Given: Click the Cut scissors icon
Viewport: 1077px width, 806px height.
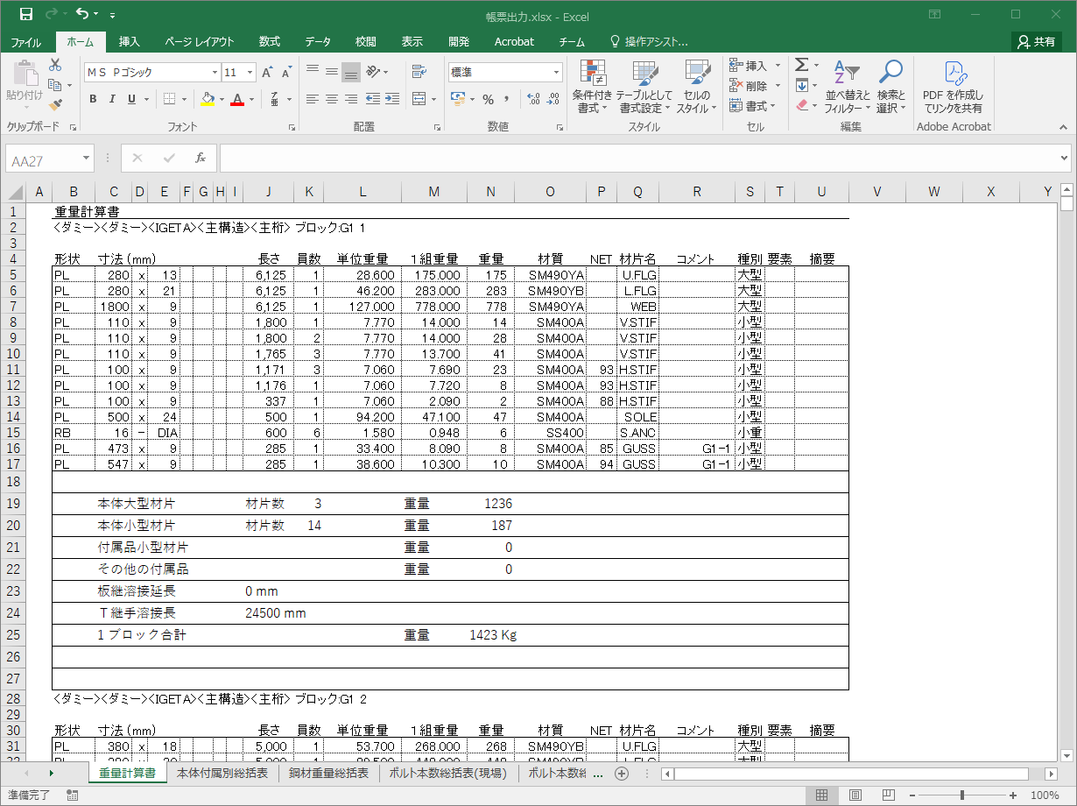Looking at the screenshot, I should [55, 65].
